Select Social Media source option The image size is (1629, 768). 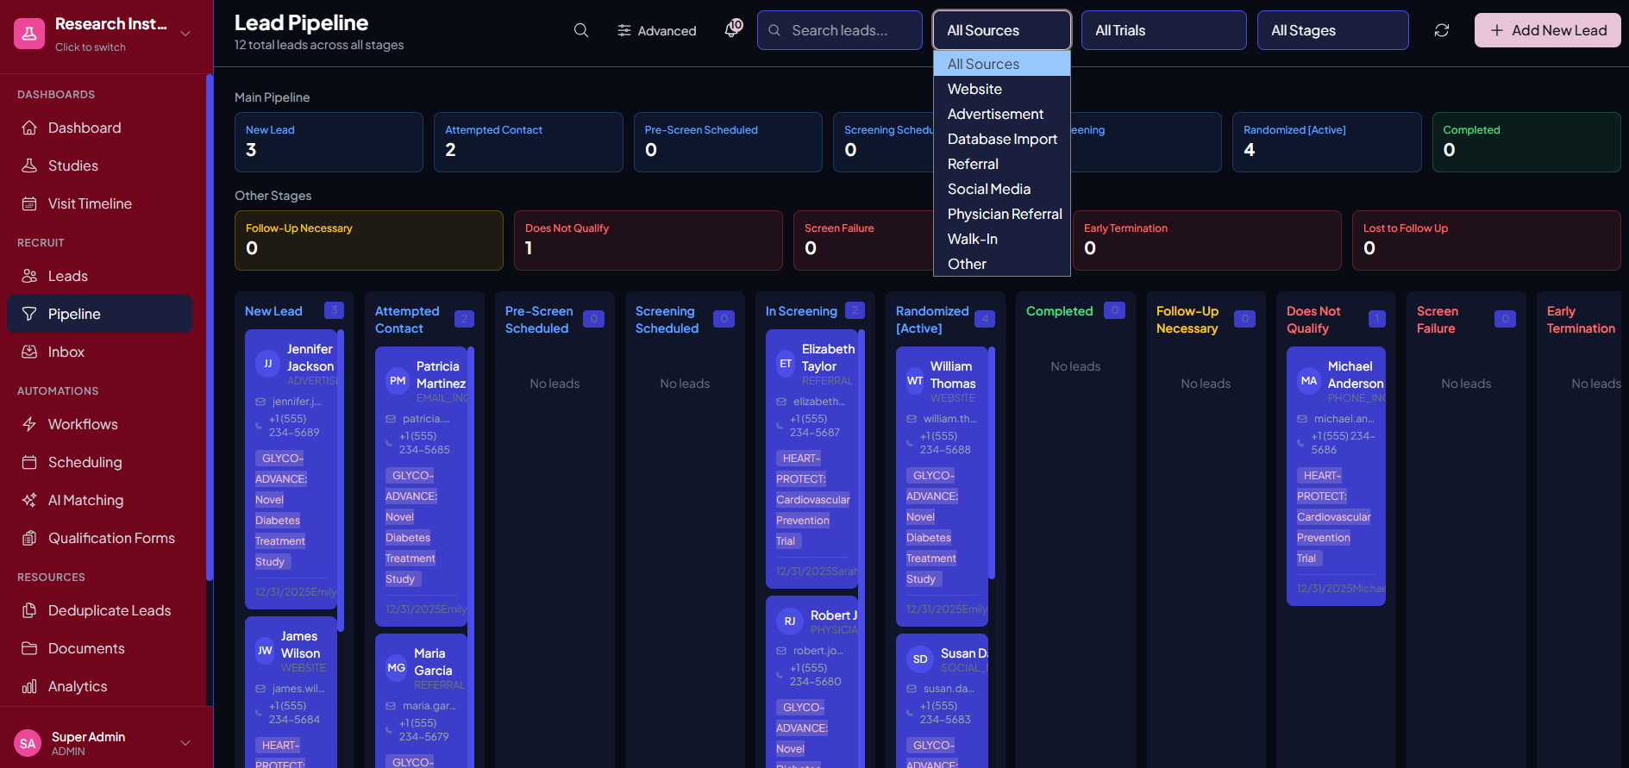(1002, 189)
